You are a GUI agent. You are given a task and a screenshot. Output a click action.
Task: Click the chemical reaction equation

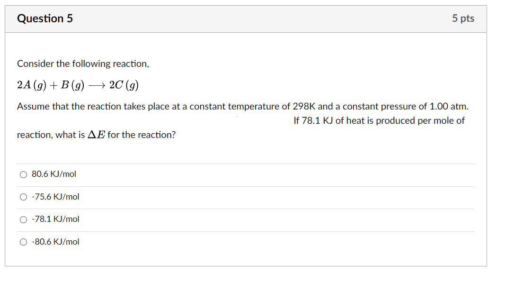tap(77, 84)
